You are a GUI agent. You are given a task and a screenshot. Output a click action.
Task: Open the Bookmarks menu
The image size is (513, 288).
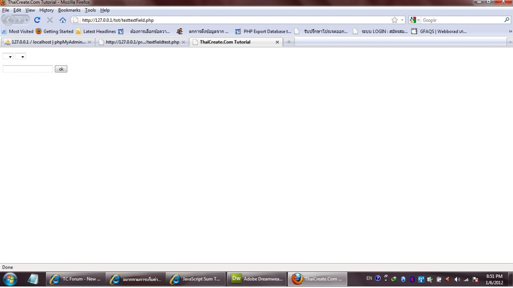tap(69, 10)
